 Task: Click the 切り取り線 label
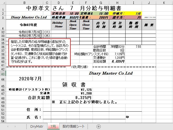pos(79,67)
